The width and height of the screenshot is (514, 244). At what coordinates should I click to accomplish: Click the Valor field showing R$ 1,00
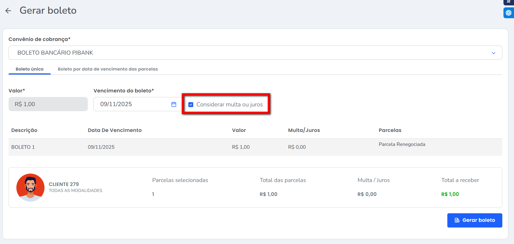coord(48,104)
